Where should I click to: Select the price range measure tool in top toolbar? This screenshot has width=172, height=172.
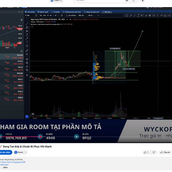pyautogui.click(x=138, y=15)
